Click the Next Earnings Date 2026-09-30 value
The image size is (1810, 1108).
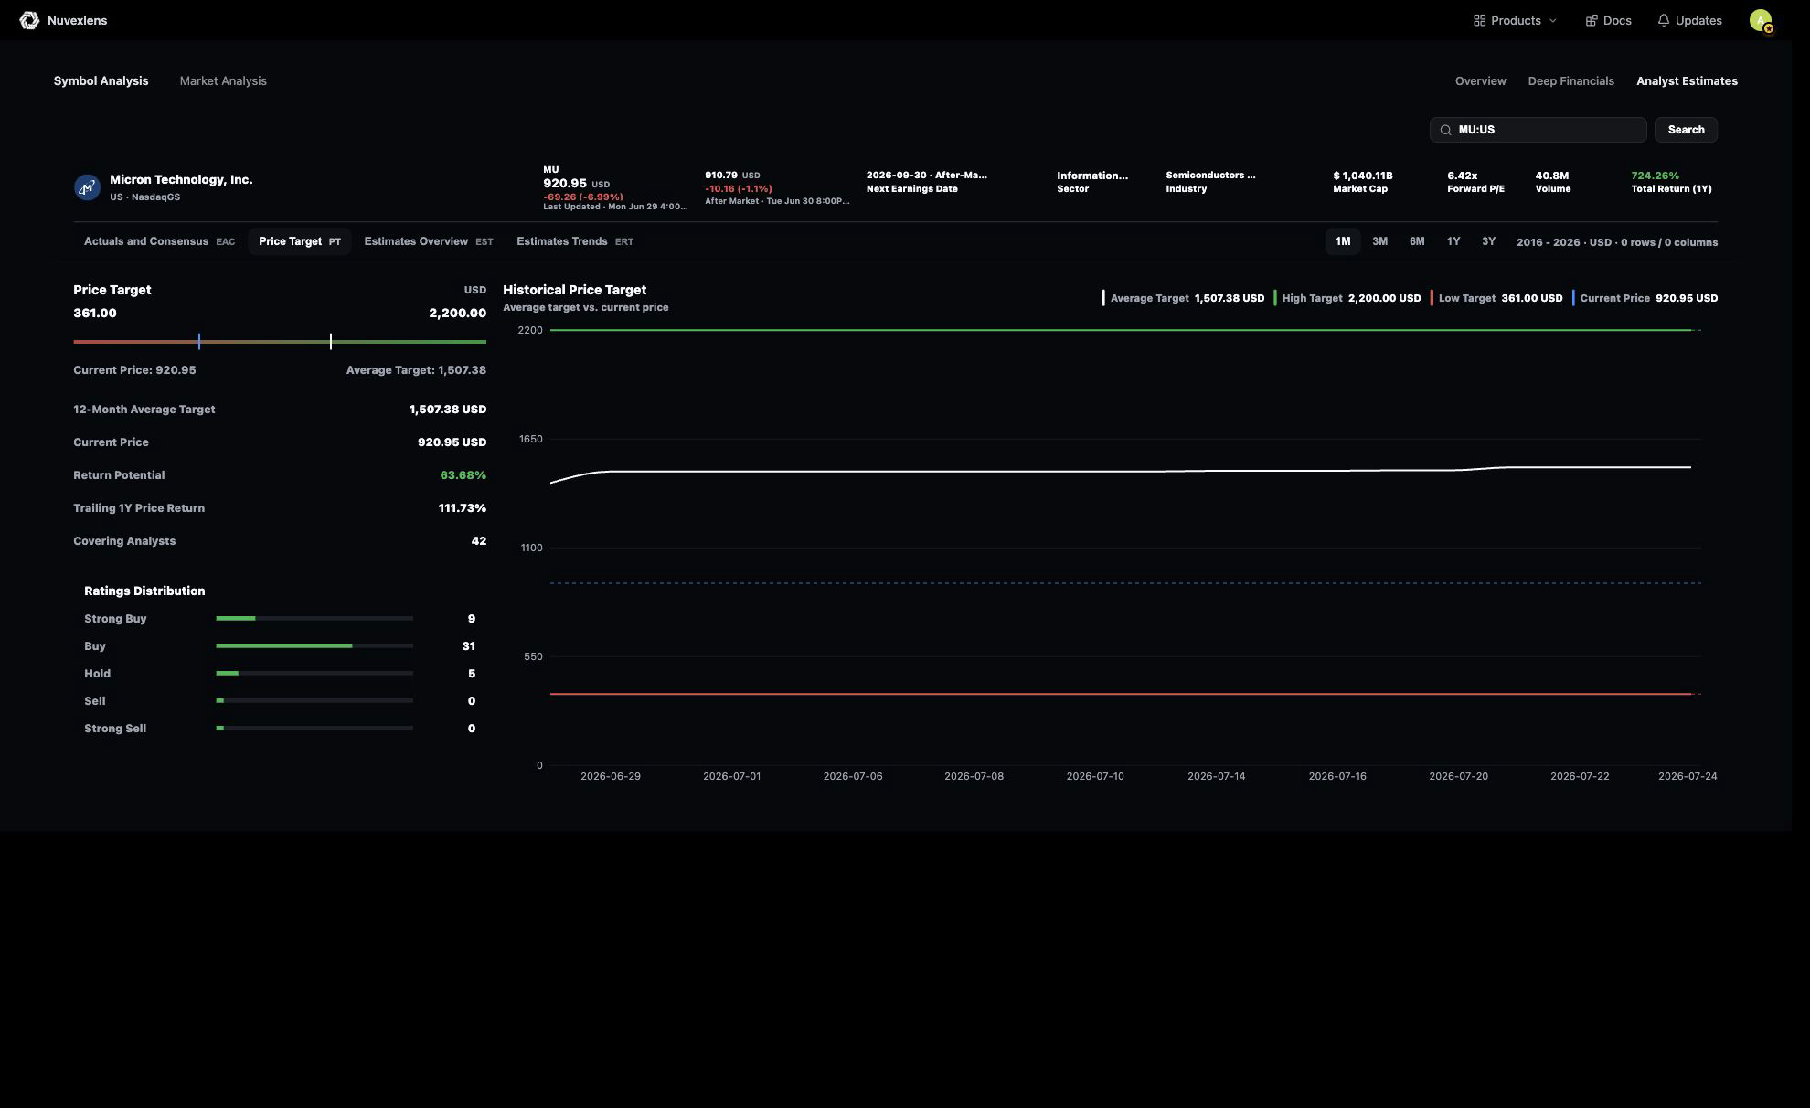926,176
